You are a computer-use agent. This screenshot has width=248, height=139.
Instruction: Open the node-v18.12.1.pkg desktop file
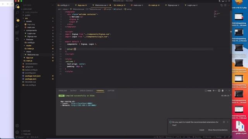(239, 4)
